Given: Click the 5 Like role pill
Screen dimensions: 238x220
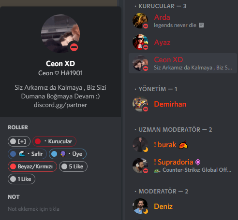Looking at the screenshot, I should click(73, 166).
